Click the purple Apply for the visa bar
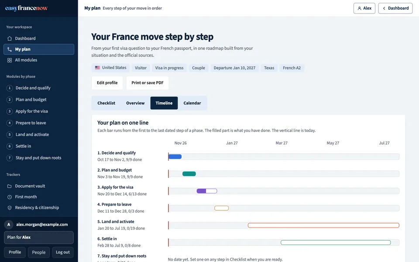 [x=207, y=191]
